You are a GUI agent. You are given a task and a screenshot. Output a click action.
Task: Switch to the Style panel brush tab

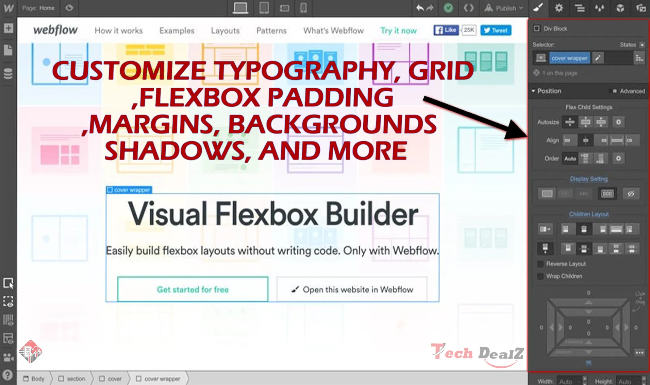[538, 8]
